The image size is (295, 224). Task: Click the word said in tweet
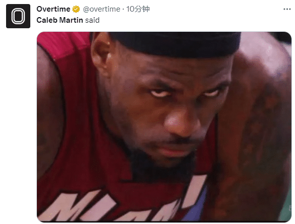[92, 20]
